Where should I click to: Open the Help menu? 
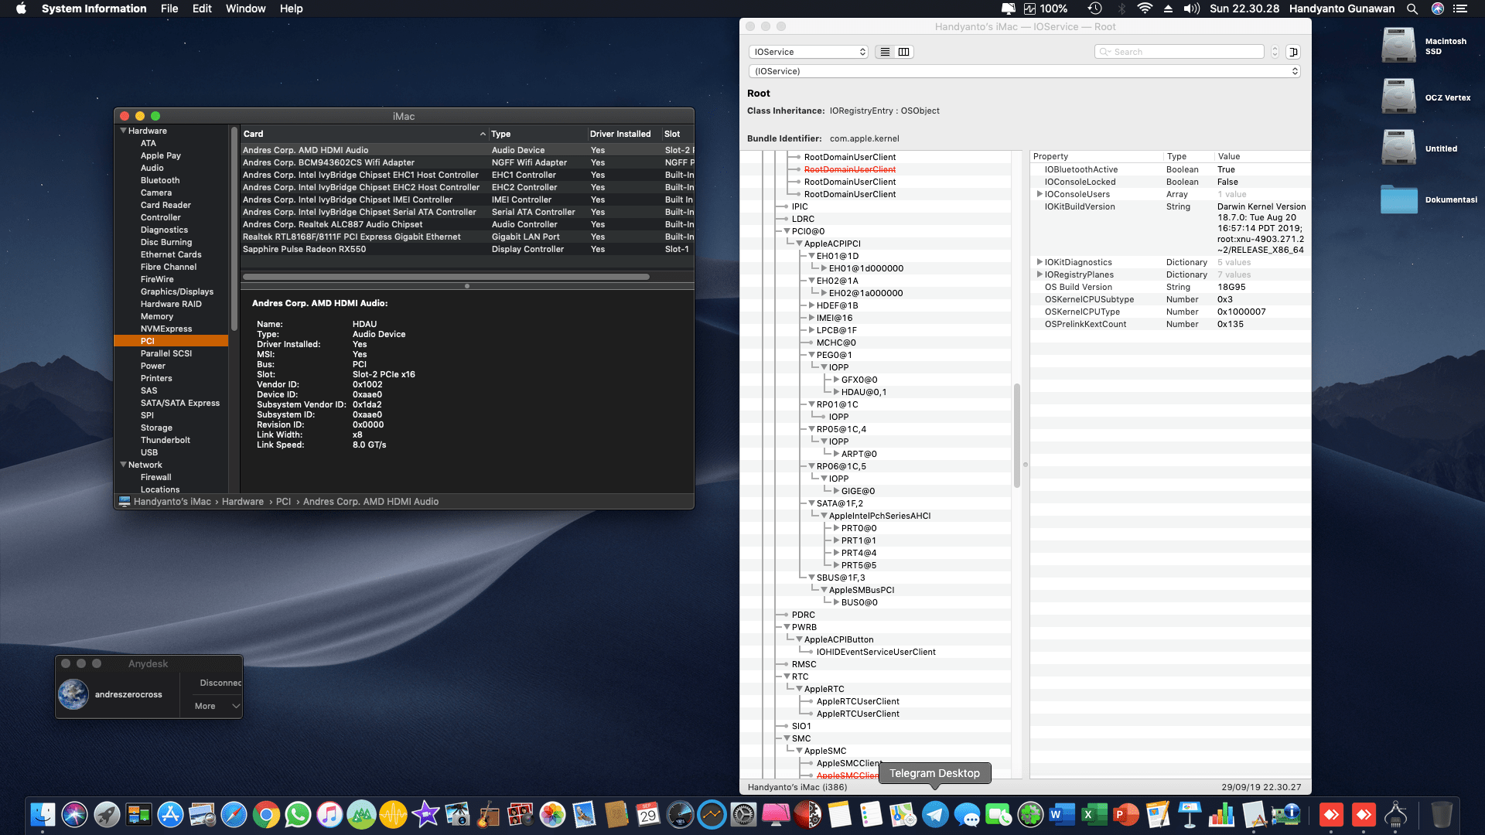[x=292, y=9]
